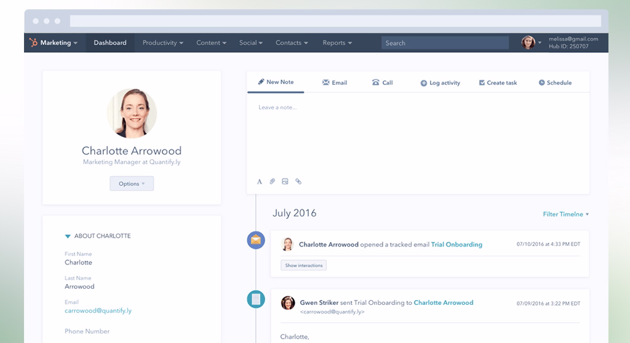Click the account dropdown arrow next to avatar
630x343 pixels.
(540, 42)
